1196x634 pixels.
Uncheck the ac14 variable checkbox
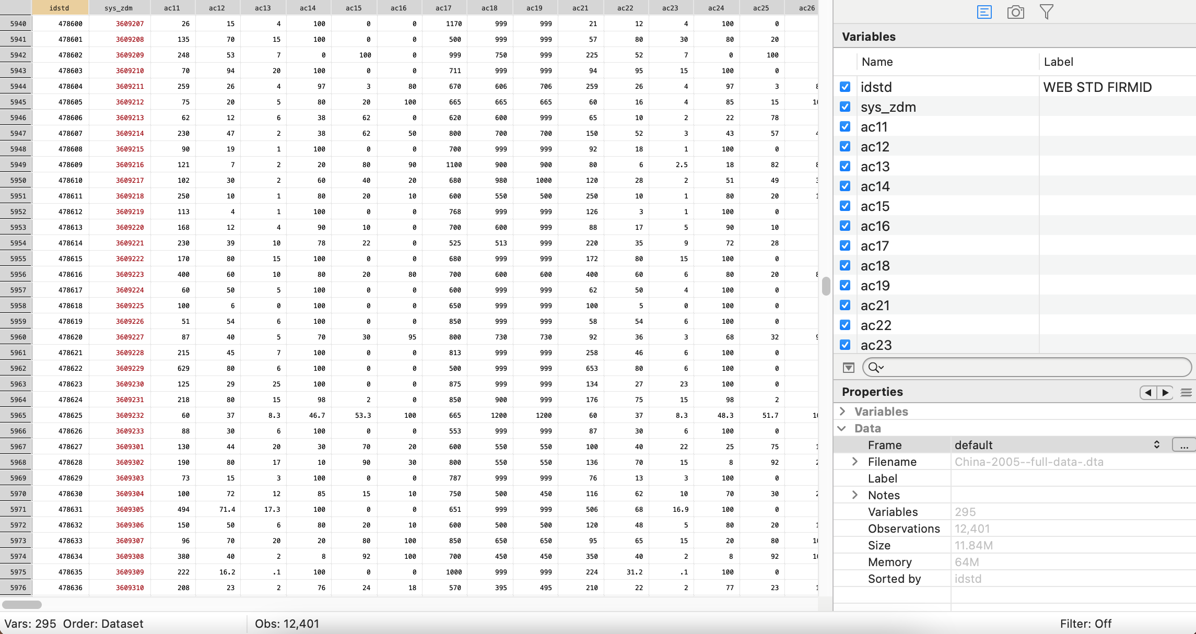click(x=845, y=186)
